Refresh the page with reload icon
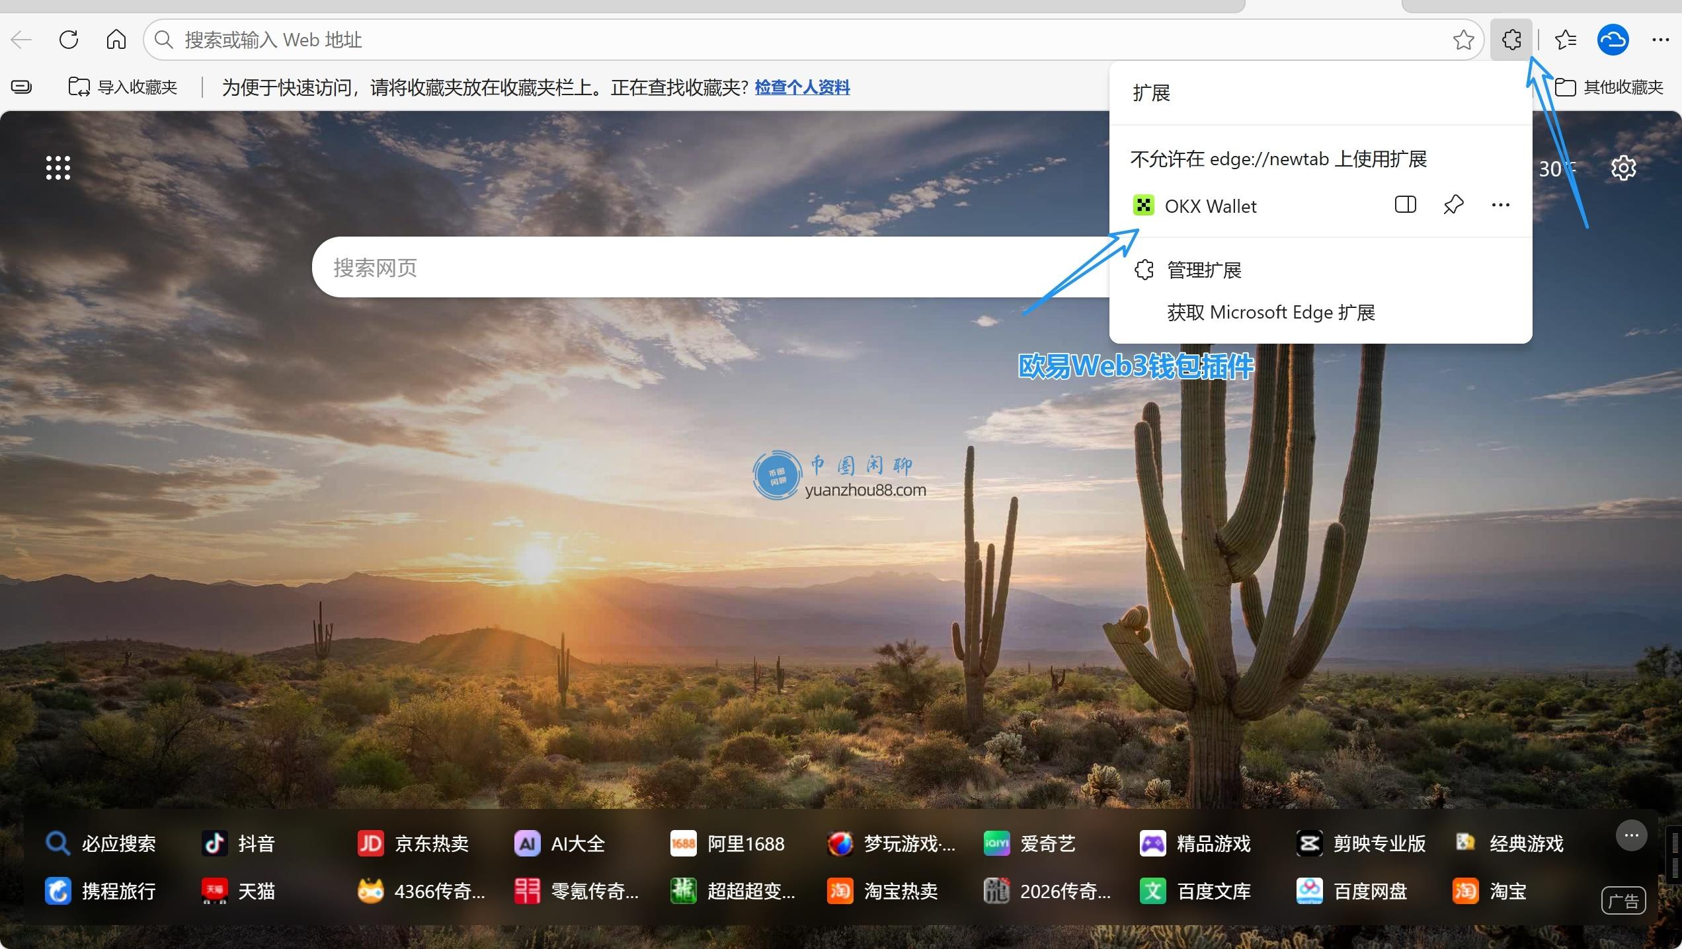Viewport: 1682px width, 949px height. pos(69,40)
